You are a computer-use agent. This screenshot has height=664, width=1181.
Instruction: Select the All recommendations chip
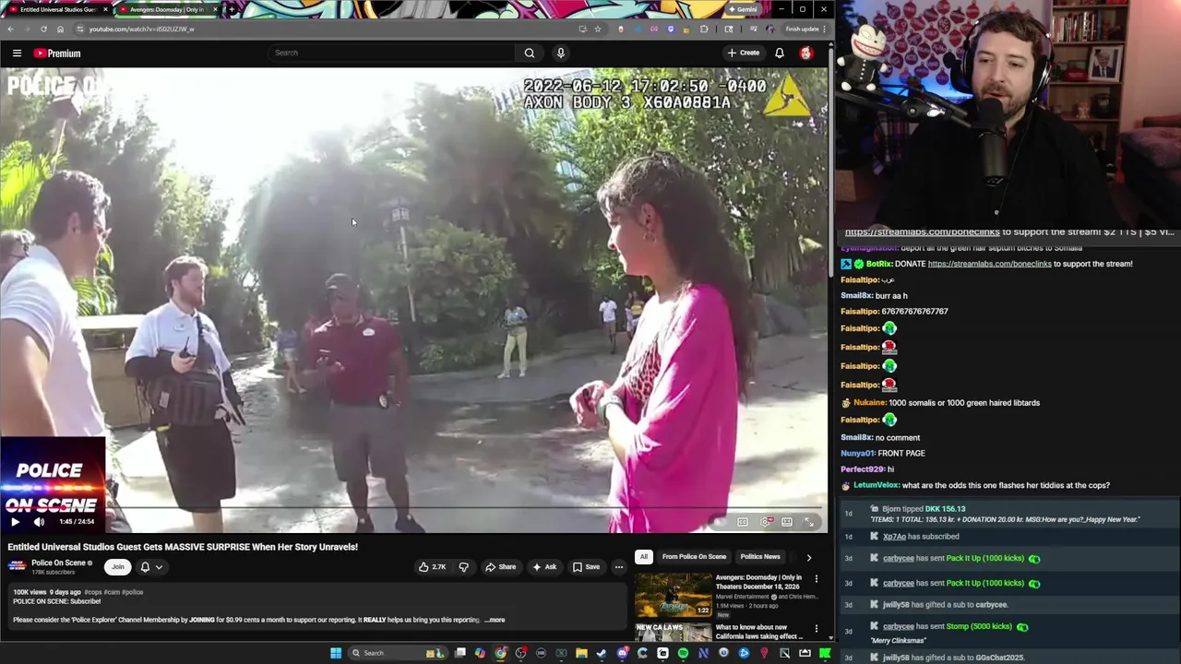(x=643, y=557)
